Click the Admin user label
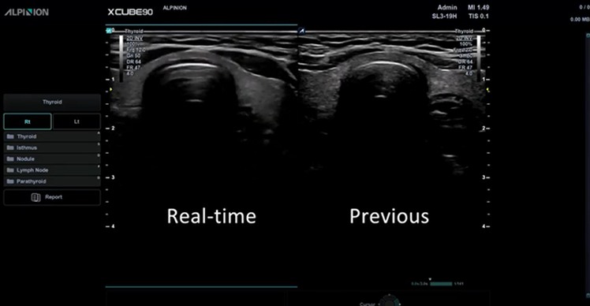The image size is (590, 306). click(447, 8)
